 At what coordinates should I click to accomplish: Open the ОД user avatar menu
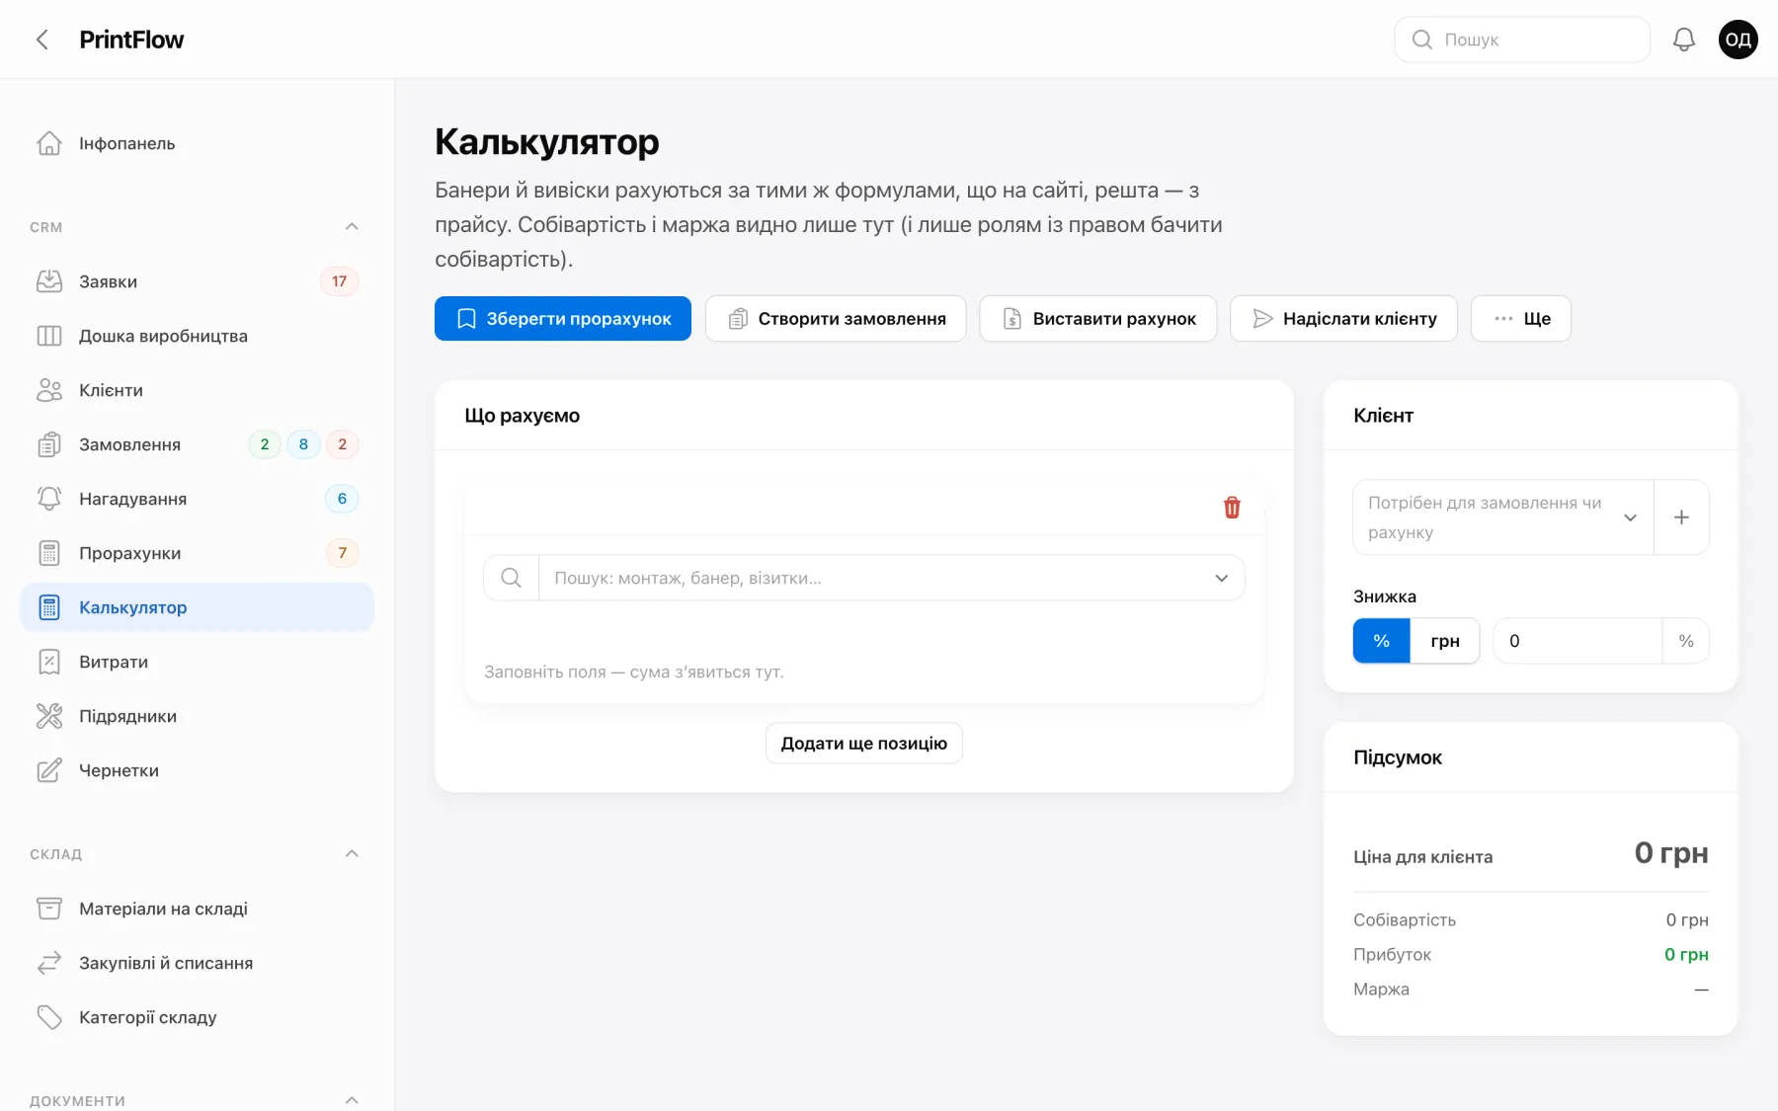pyautogui.click(x=1738, y=40)
